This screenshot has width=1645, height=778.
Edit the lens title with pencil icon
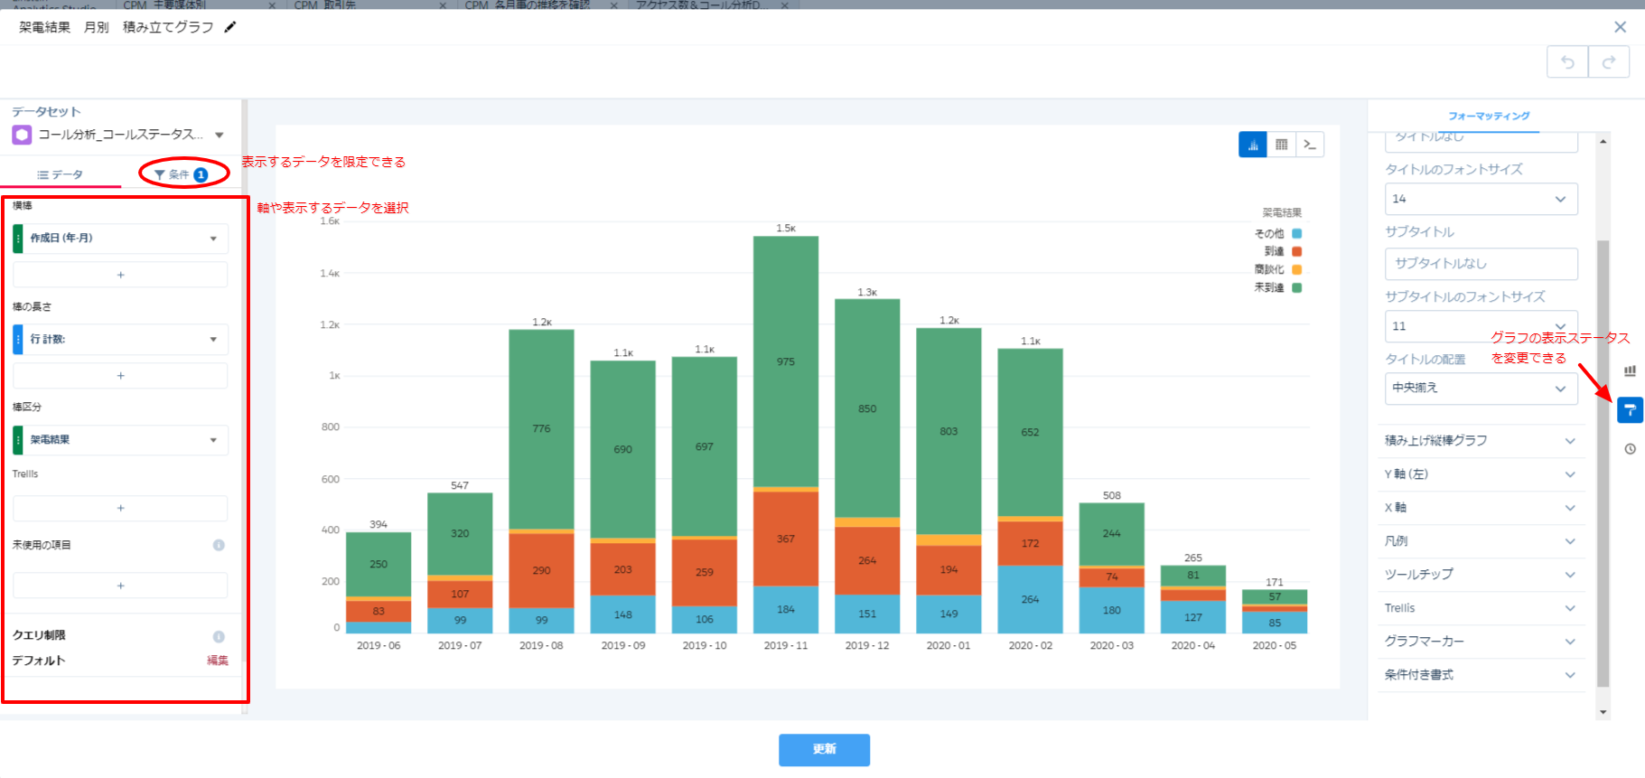(230, 27)
